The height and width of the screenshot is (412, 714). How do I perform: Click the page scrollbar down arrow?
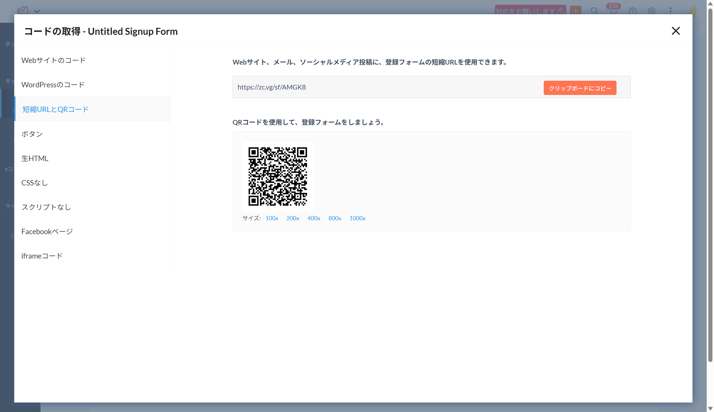[710, 409]
